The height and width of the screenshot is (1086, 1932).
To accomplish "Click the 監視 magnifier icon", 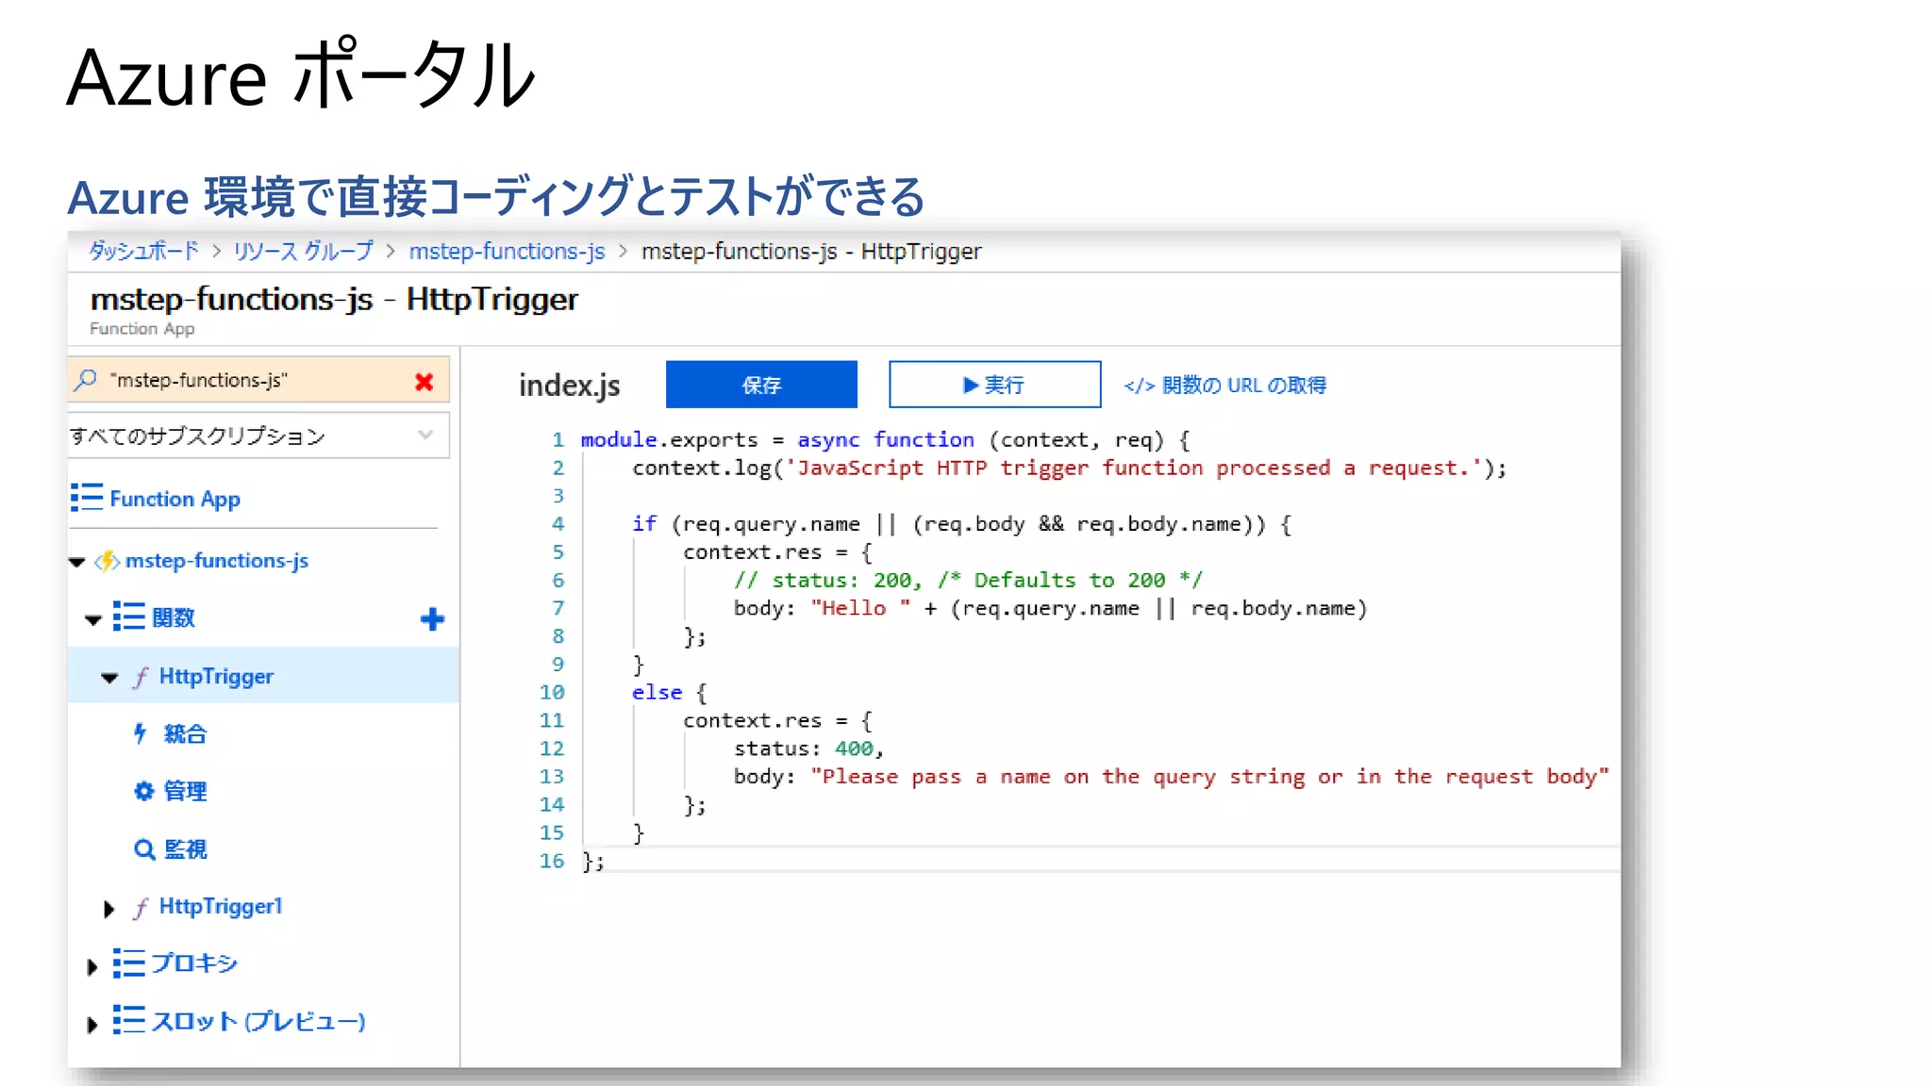I will coord(144,849).
